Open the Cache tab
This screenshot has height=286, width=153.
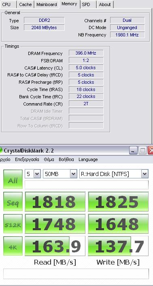click(25, 4)
